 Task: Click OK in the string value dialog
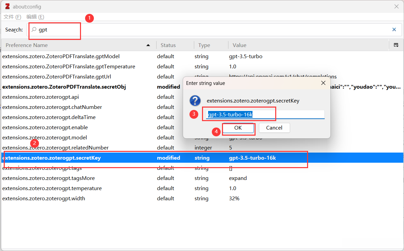[238, 128]
